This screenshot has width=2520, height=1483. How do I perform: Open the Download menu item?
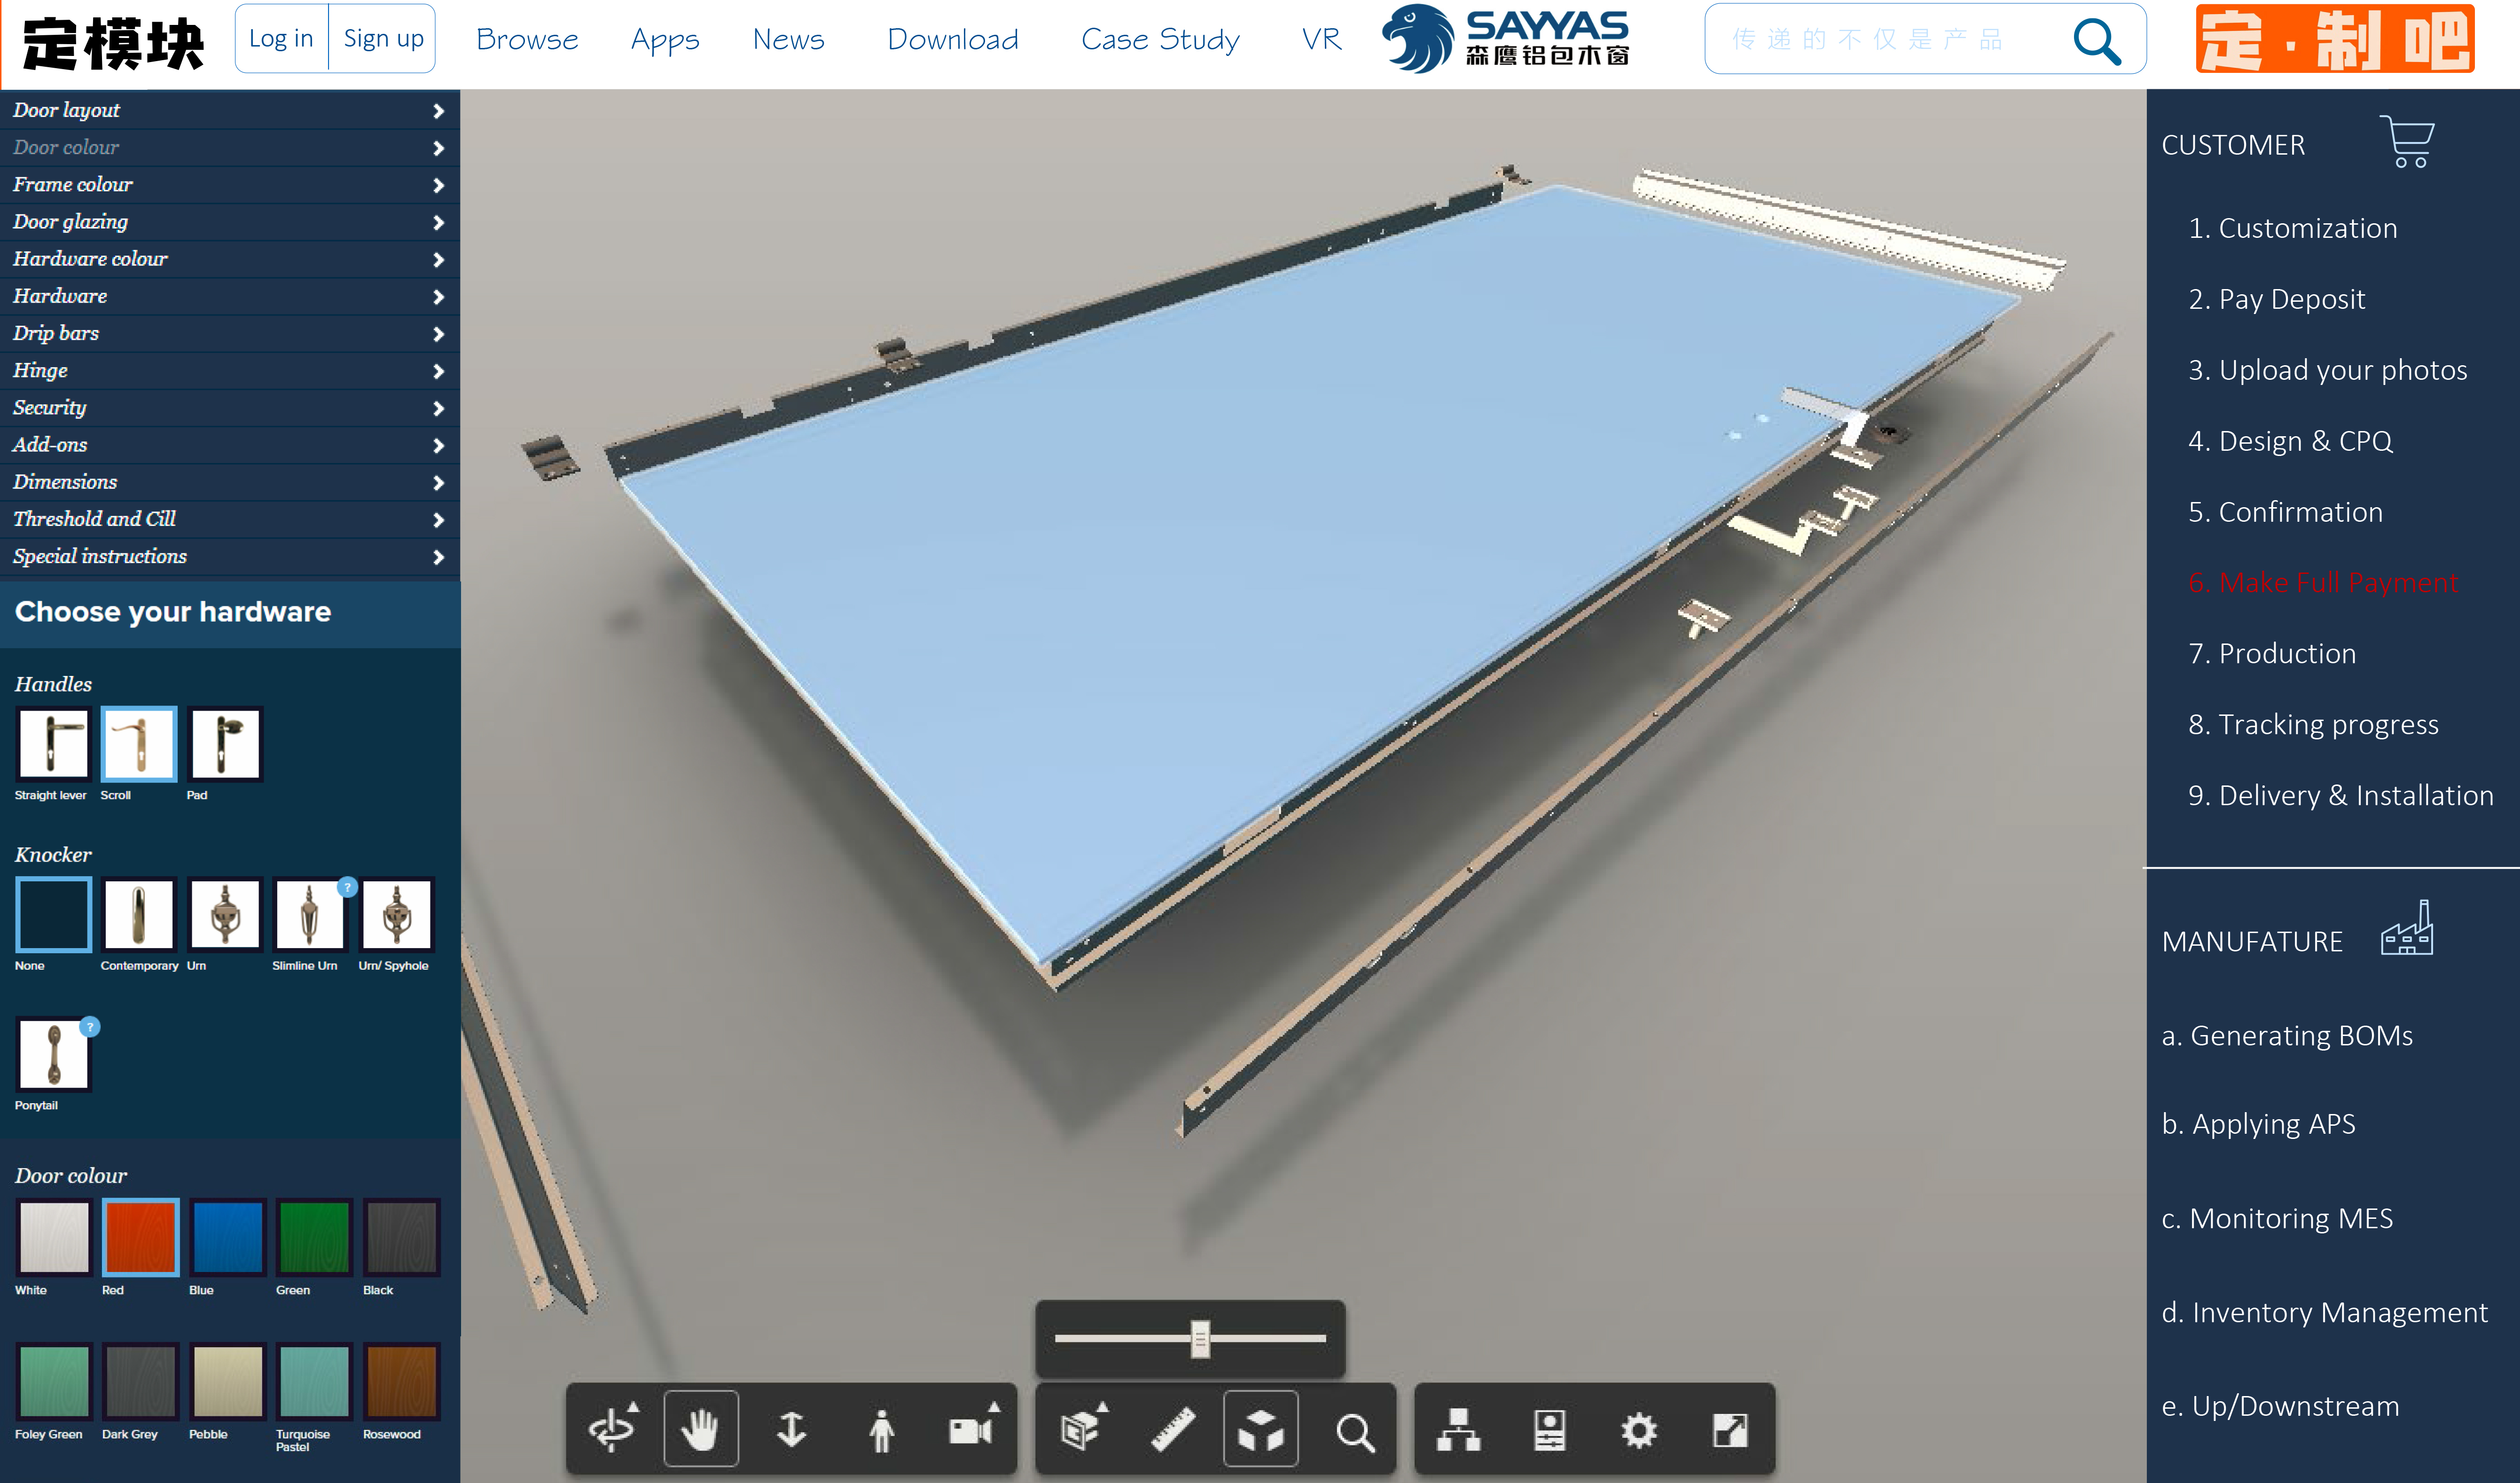tap(953, 39)
